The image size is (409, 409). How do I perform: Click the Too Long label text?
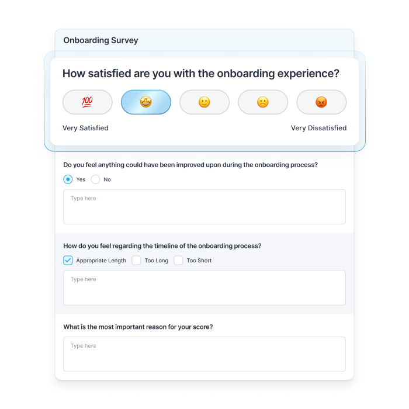click(x=157, y=261)
